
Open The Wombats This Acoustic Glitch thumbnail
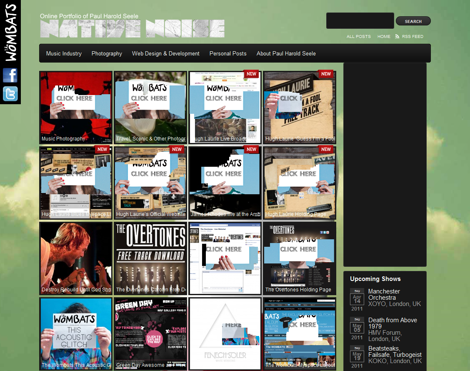[x=76, y=334]
